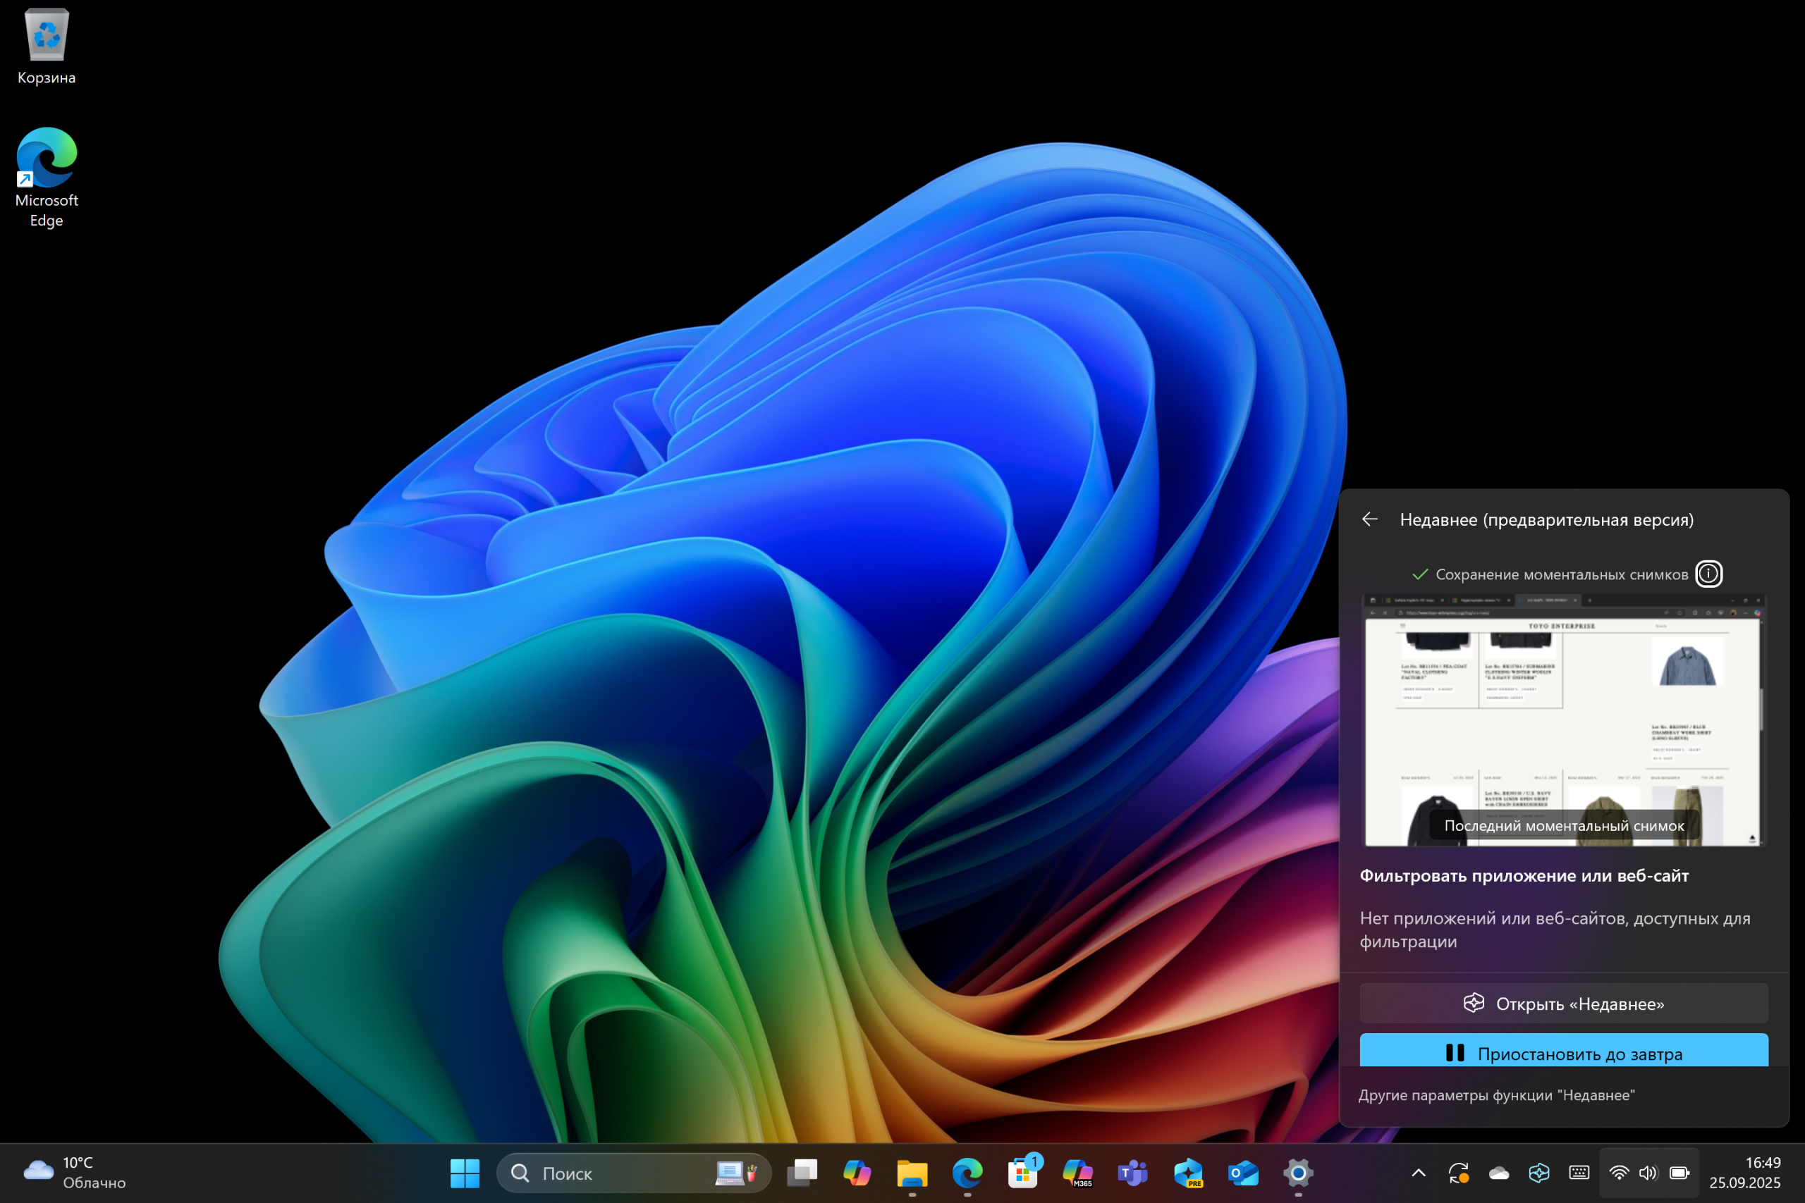
Task: Open Другие параметры функции "Недавнее" link
Action: (x=1495, y=1095)
